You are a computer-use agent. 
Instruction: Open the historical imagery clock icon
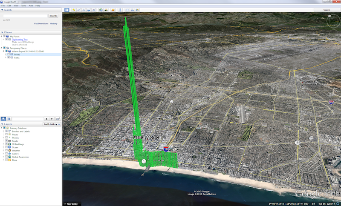point(101,9)
